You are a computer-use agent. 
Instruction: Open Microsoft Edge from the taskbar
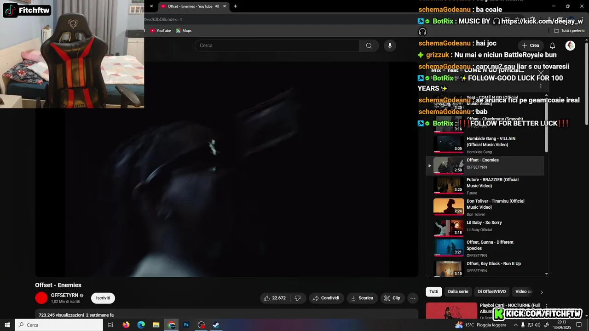click(141, 325)
